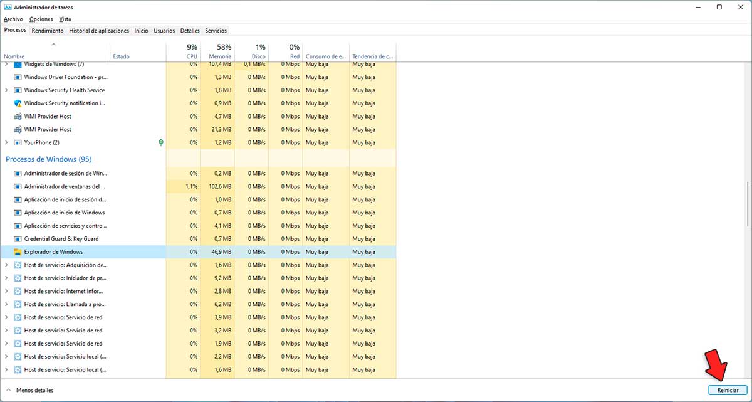
Task: Click Explorador de Windows 46,9 MB cell
Action: click(217, 252)
